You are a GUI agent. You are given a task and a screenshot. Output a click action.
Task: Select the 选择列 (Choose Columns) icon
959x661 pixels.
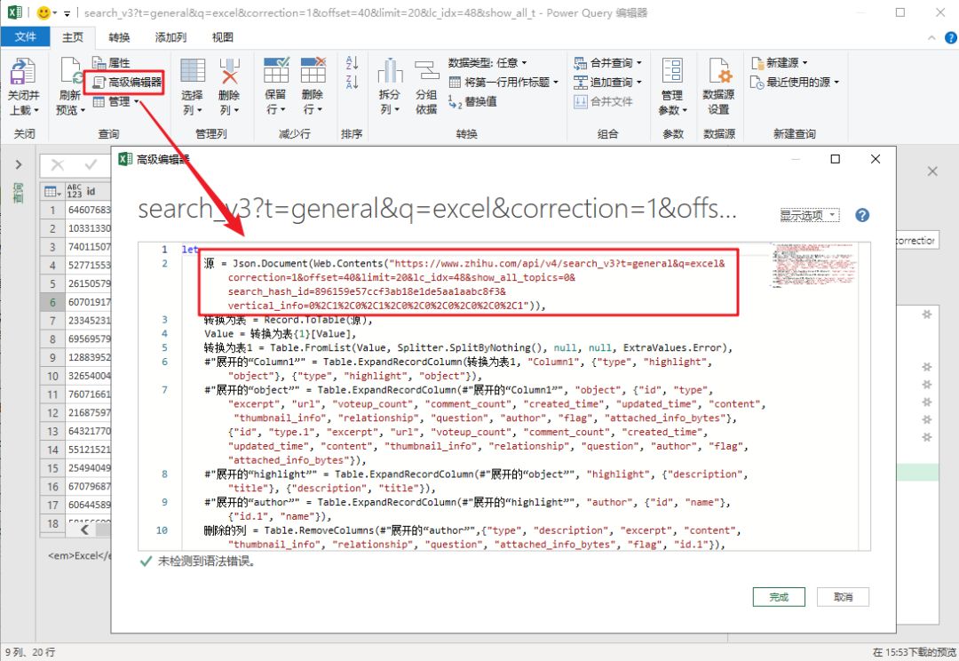tap(192, 84)
